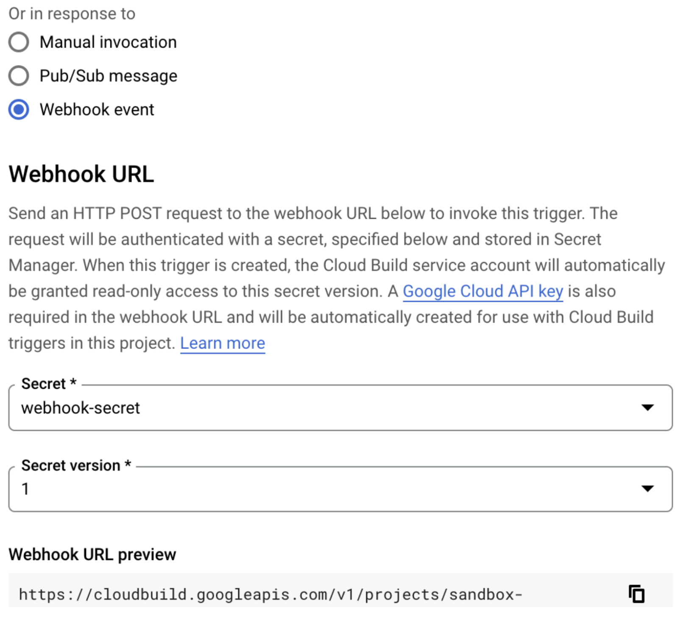686x624 pixels.
Task: Click the Webhook URL heading
Action: pyautogui.click(x=81, y=174)
